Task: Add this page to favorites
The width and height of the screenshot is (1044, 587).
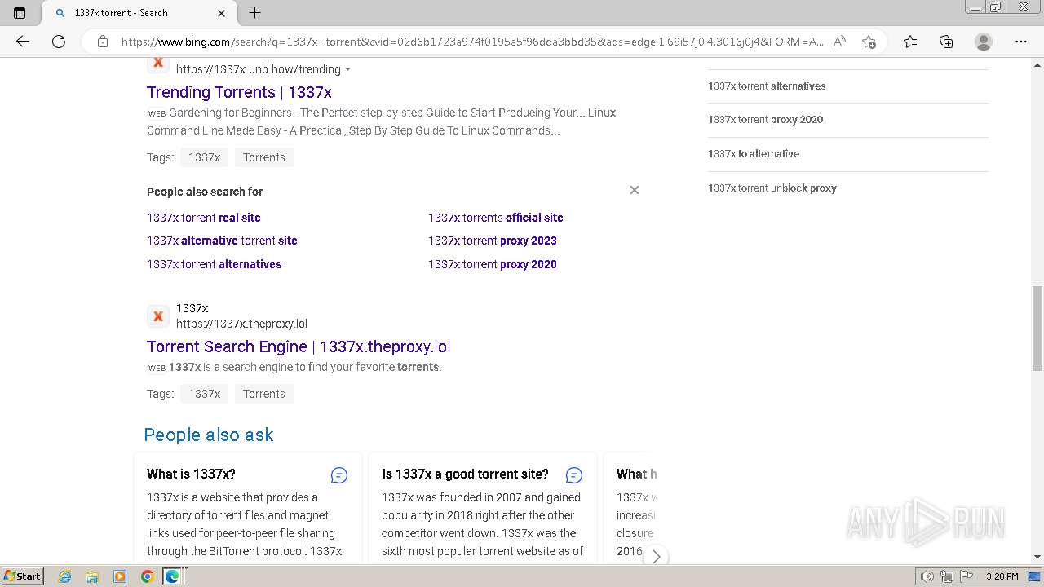Action: 869,42
